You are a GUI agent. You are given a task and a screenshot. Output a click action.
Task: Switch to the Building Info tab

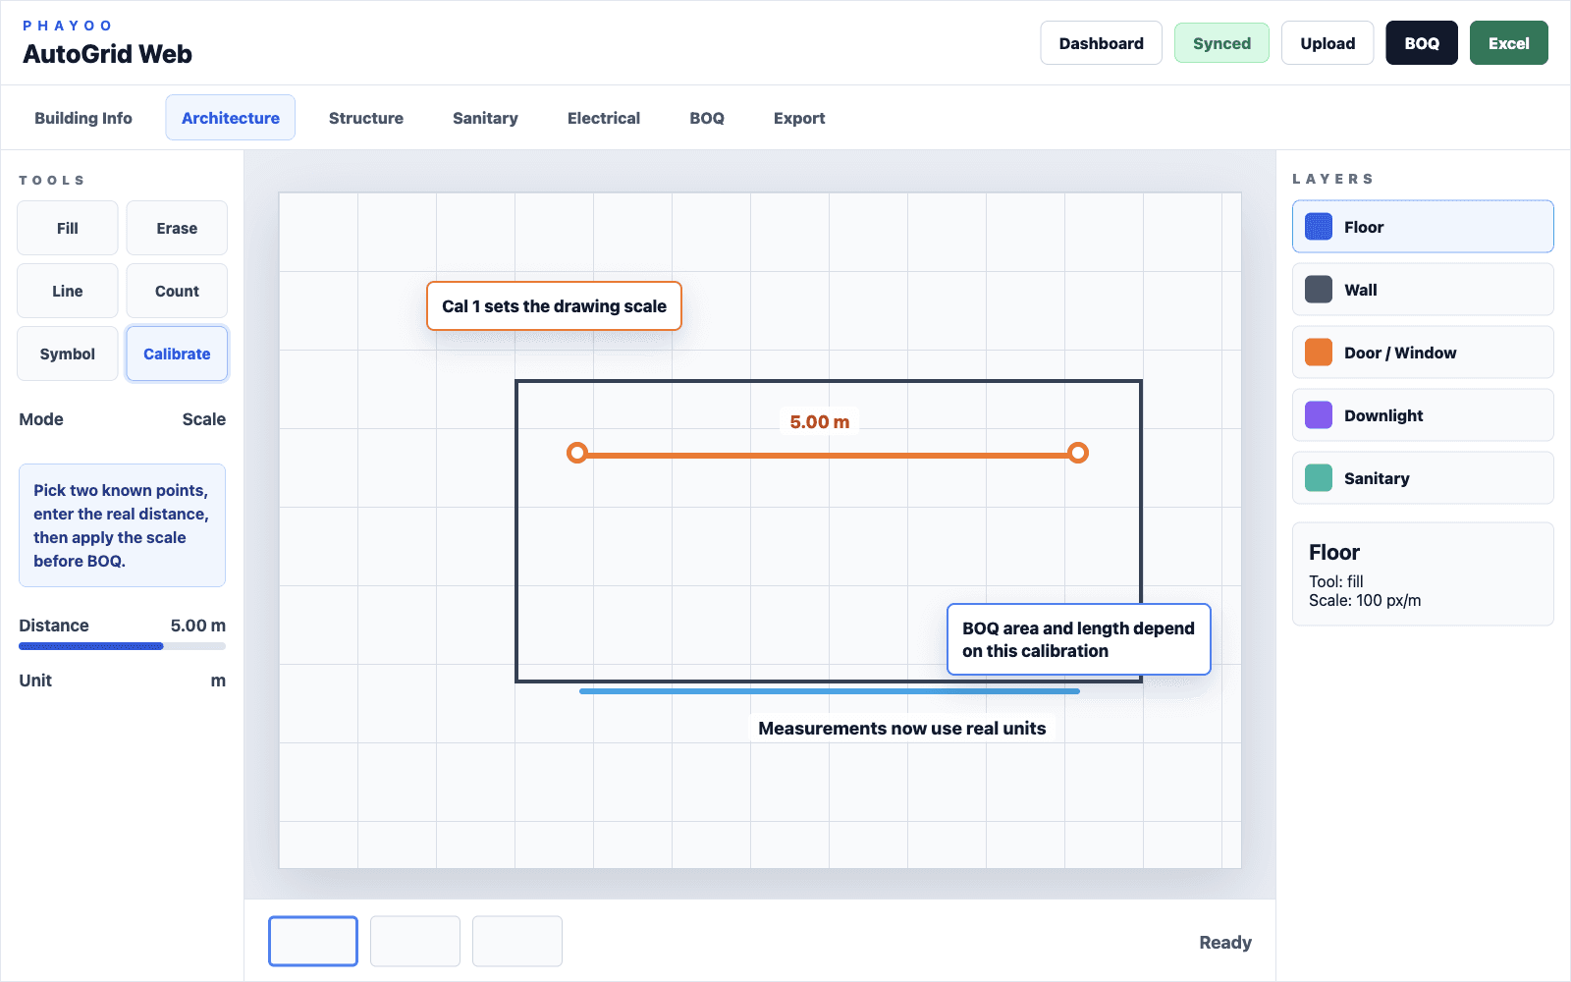click(x=83, y=118)
